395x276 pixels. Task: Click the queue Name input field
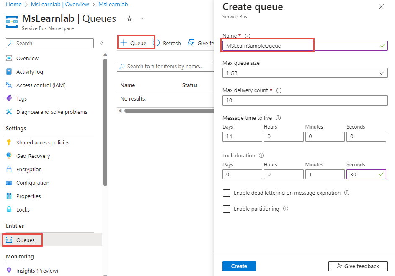[305, 46]
